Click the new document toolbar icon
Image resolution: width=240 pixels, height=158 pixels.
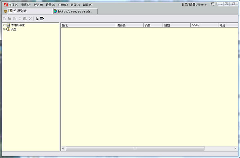point(4,19)
